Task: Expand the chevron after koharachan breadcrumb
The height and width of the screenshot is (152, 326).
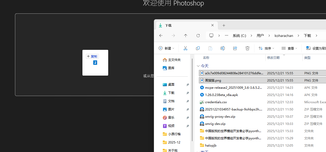Action: (x=298, y=36)
